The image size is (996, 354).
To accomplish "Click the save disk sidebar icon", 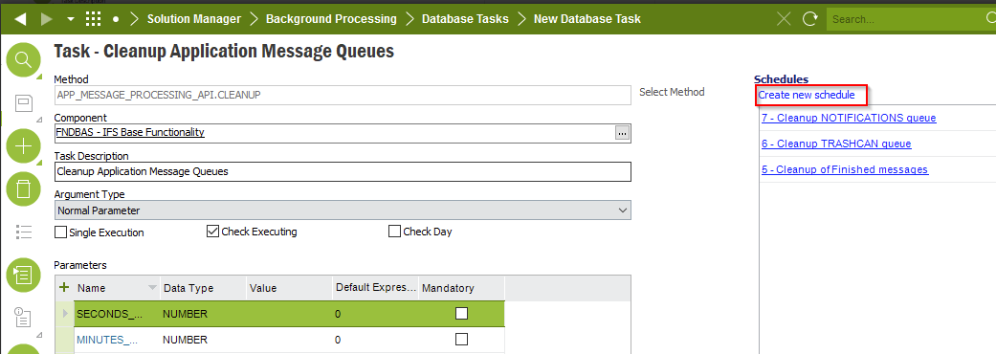I will [x=24, y=103].
